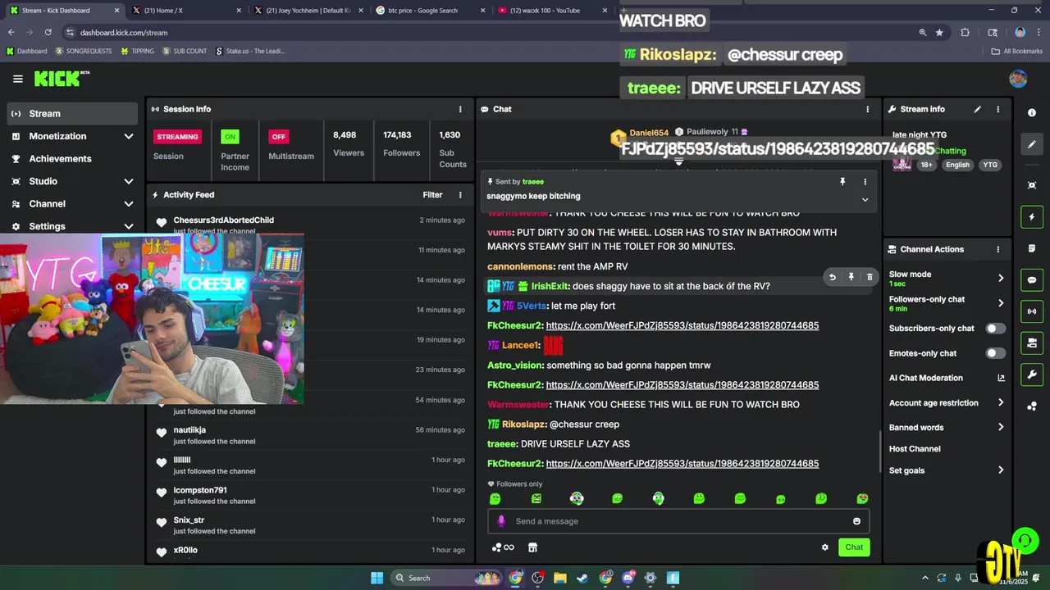Open the Activity Feed options menu

460,195
